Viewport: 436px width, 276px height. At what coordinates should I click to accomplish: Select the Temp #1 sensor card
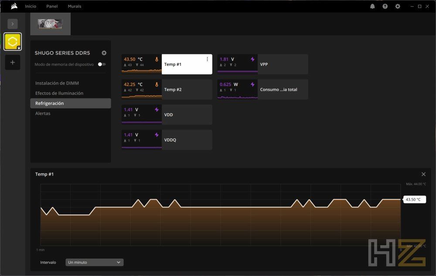click(x=167, y=64)
